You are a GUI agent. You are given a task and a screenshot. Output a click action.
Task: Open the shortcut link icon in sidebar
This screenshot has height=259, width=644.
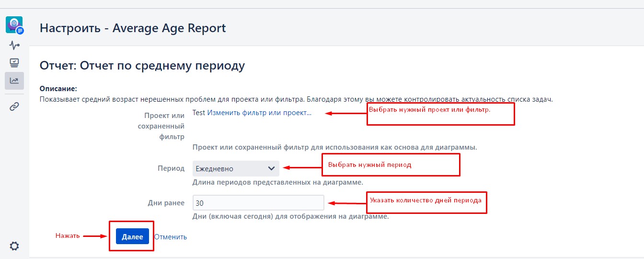point(14,106)
